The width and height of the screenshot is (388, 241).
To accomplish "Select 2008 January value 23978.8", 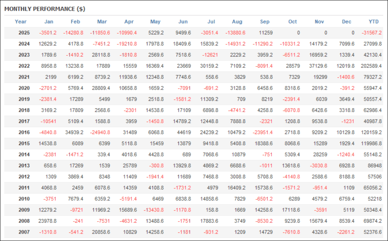I will pos(48,221).
